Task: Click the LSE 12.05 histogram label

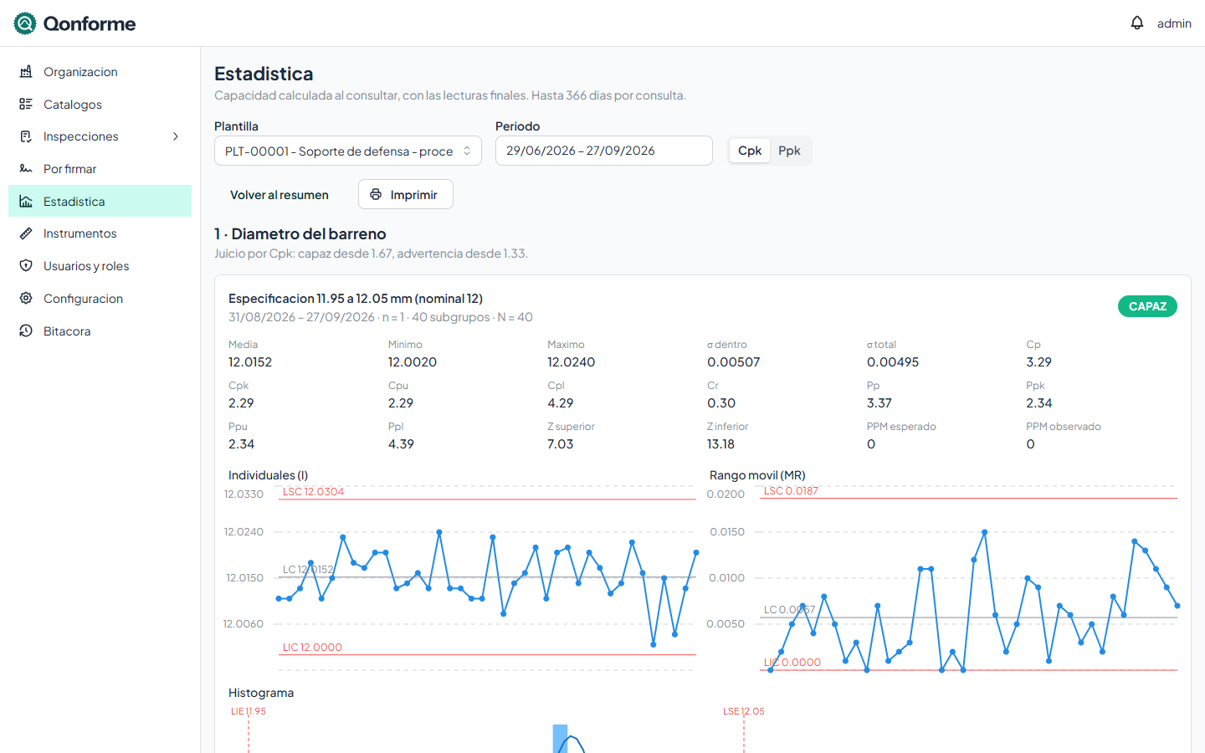Action: pos(744,711)
